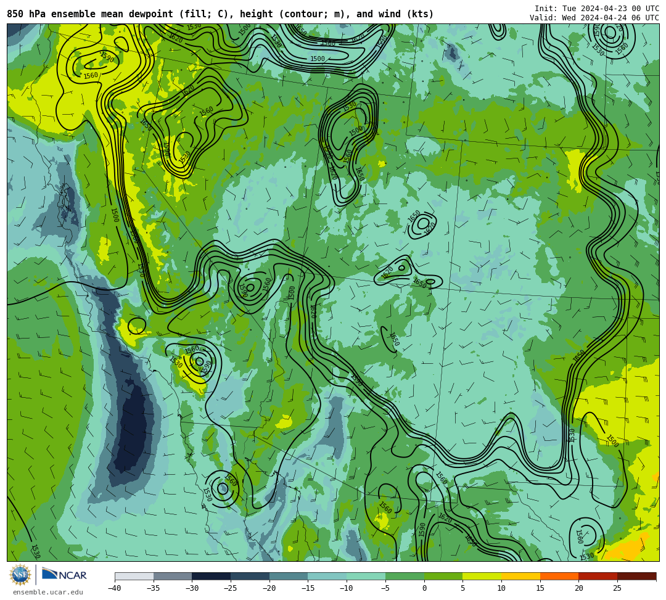The width and height of the screenshot is (666, 600).
Task: Click the -15 to -10 colorbar swatch
Action: (x=327, y=576)
